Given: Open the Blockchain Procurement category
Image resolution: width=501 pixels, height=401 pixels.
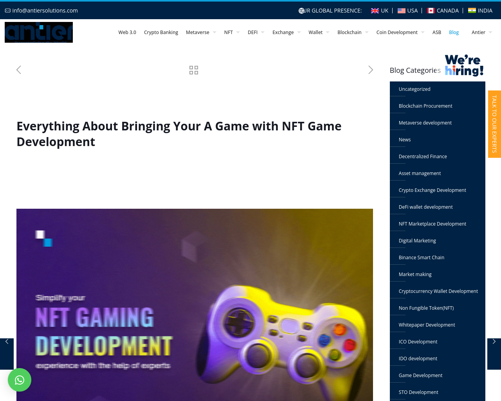Looking at the screenshot, I should 425,106.
